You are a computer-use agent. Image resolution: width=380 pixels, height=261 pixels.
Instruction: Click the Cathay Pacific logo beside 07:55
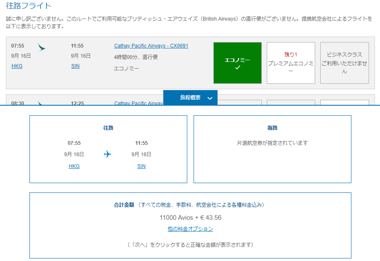42,47
